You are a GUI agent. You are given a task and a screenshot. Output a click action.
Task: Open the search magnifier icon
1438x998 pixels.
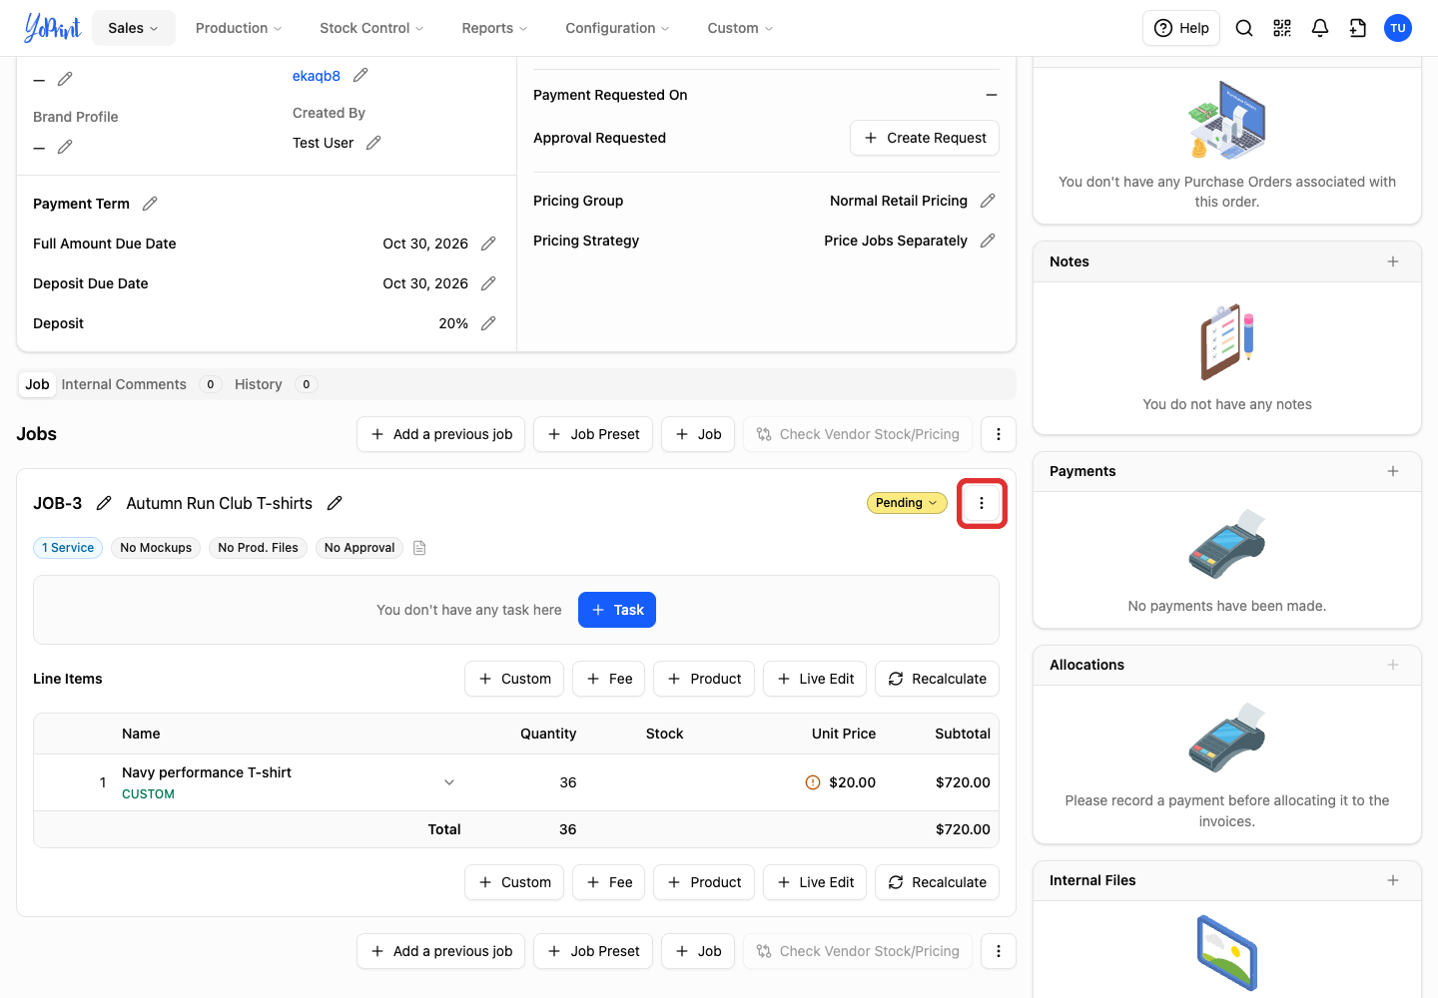tap(1244, 28)
